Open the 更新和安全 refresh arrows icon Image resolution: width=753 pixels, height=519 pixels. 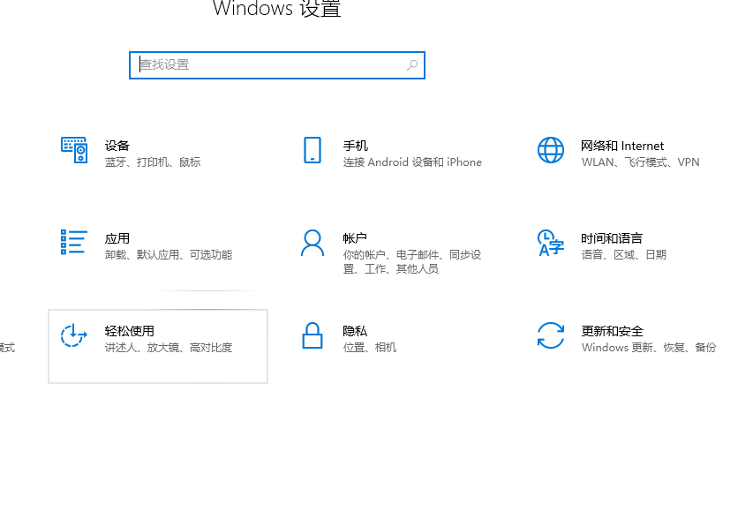pos(550,335)
